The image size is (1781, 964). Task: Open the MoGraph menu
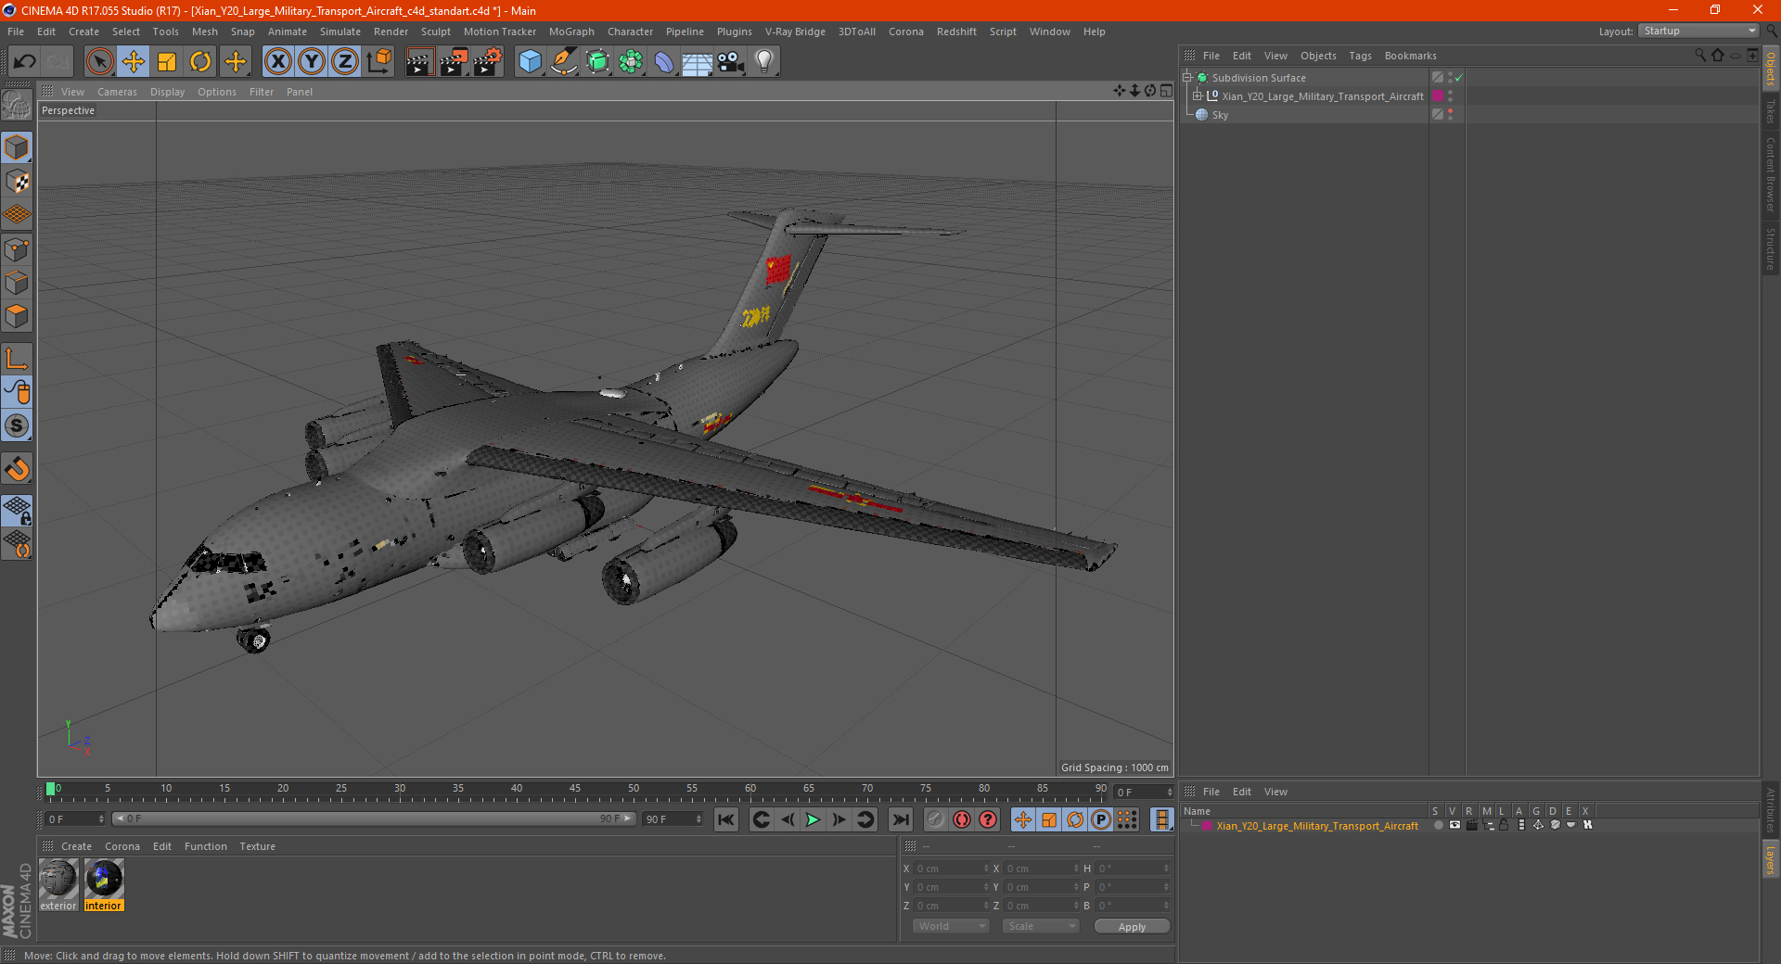(x=571, y=32)
